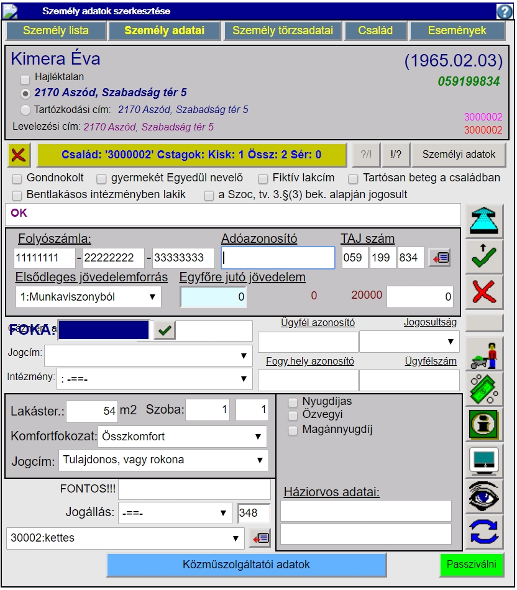Click the Közműszolgáltatói adatok button
The width and height of the screenshot is (517, 590).
(246, 565)
